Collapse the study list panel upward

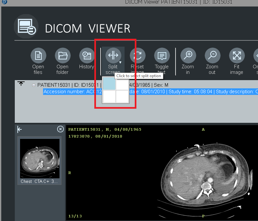[x=21, y=84]
